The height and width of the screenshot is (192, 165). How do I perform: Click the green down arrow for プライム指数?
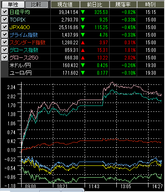[83, 35]
